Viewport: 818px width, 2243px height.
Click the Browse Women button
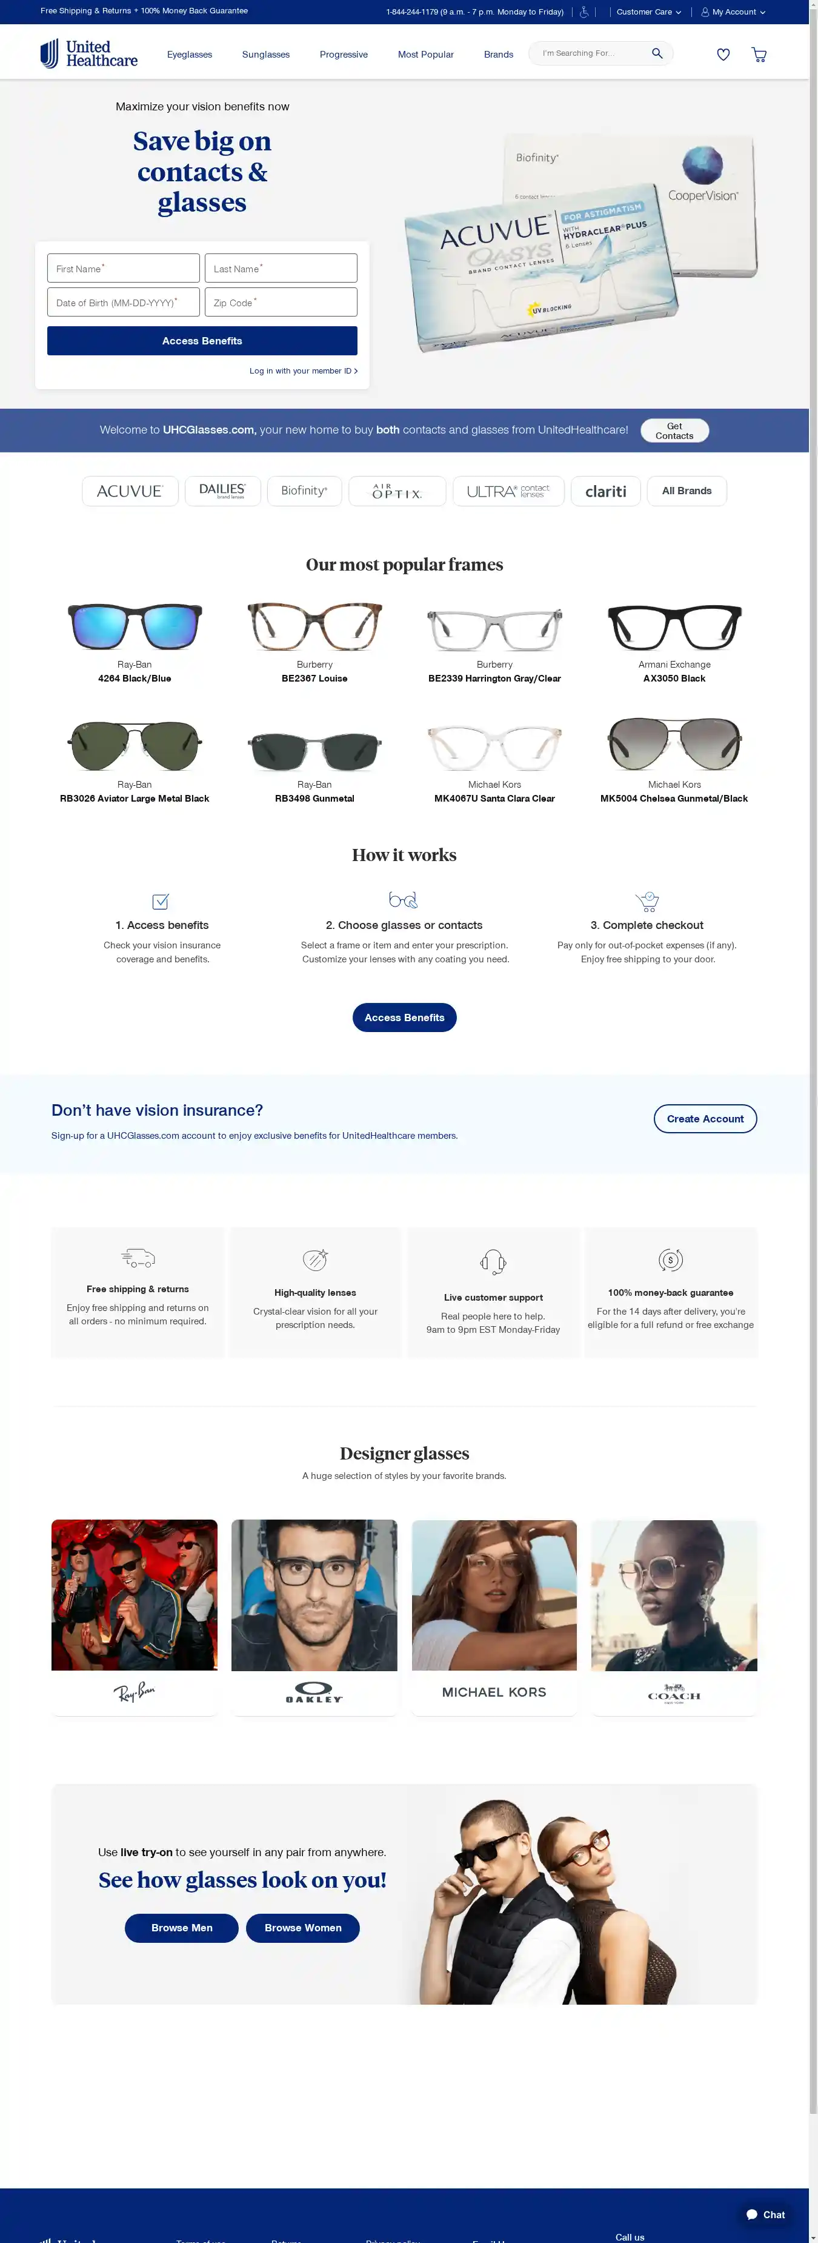[303, 1928]
